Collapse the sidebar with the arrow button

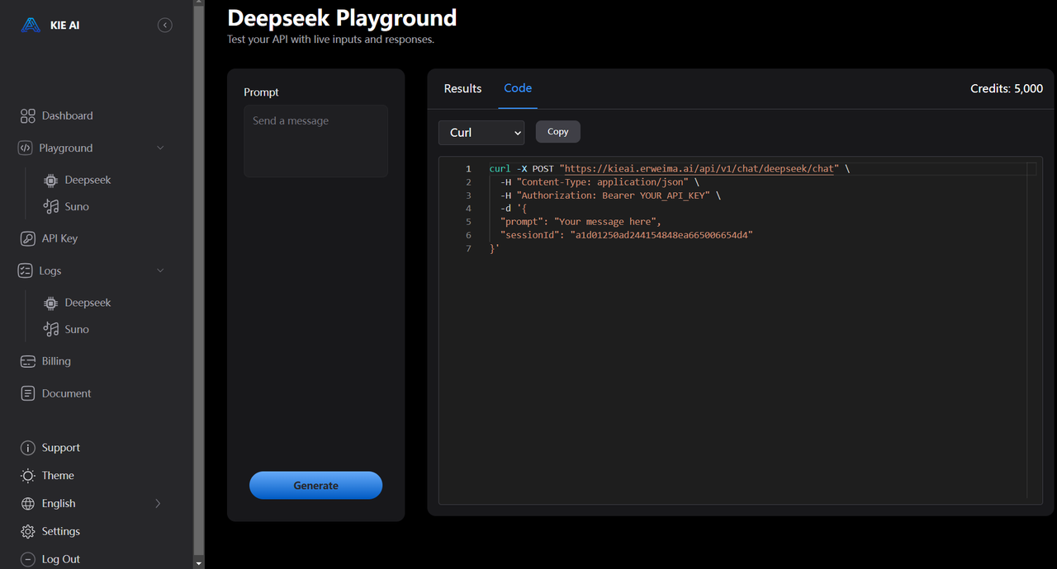(165, 26)
